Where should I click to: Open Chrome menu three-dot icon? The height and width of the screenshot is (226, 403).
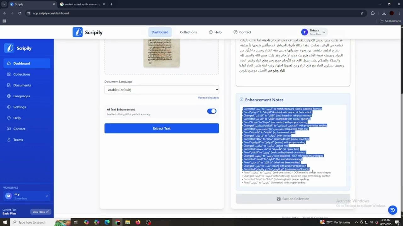click(x=399, y=13)
